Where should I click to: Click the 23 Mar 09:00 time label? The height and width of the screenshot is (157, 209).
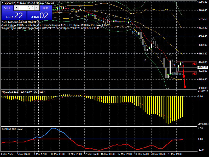coord(175,154)
